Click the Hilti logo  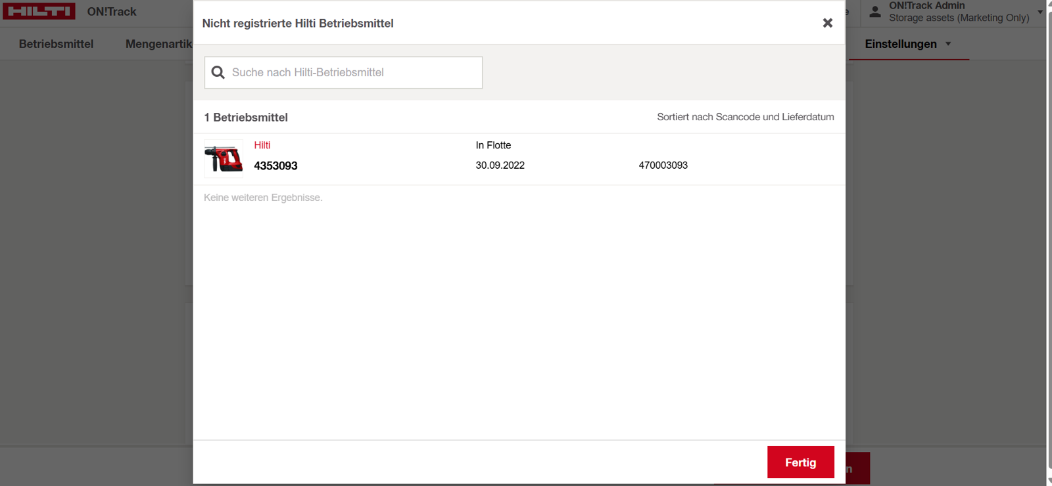tap(39, 11)
